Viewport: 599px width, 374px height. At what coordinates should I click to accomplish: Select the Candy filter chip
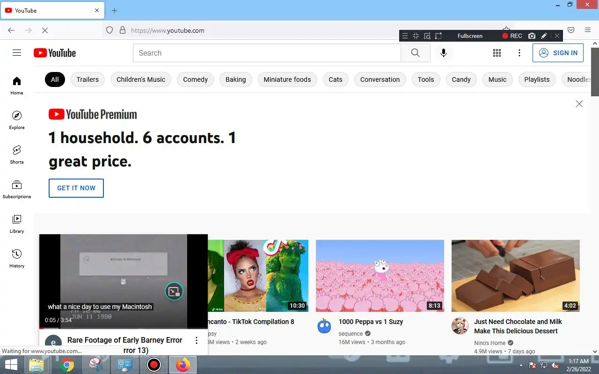click(461, 79)
